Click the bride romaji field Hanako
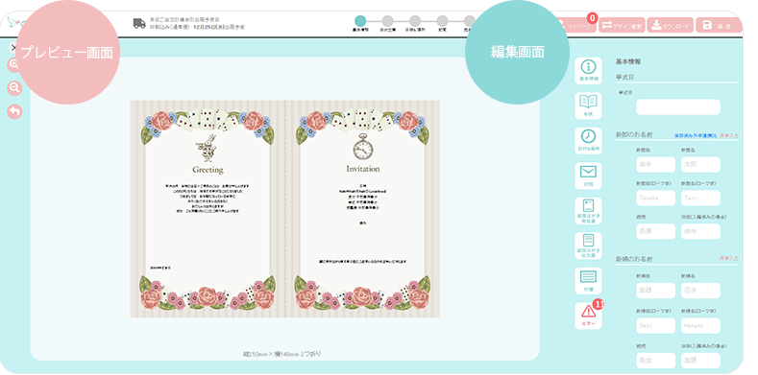 (700, 325)
